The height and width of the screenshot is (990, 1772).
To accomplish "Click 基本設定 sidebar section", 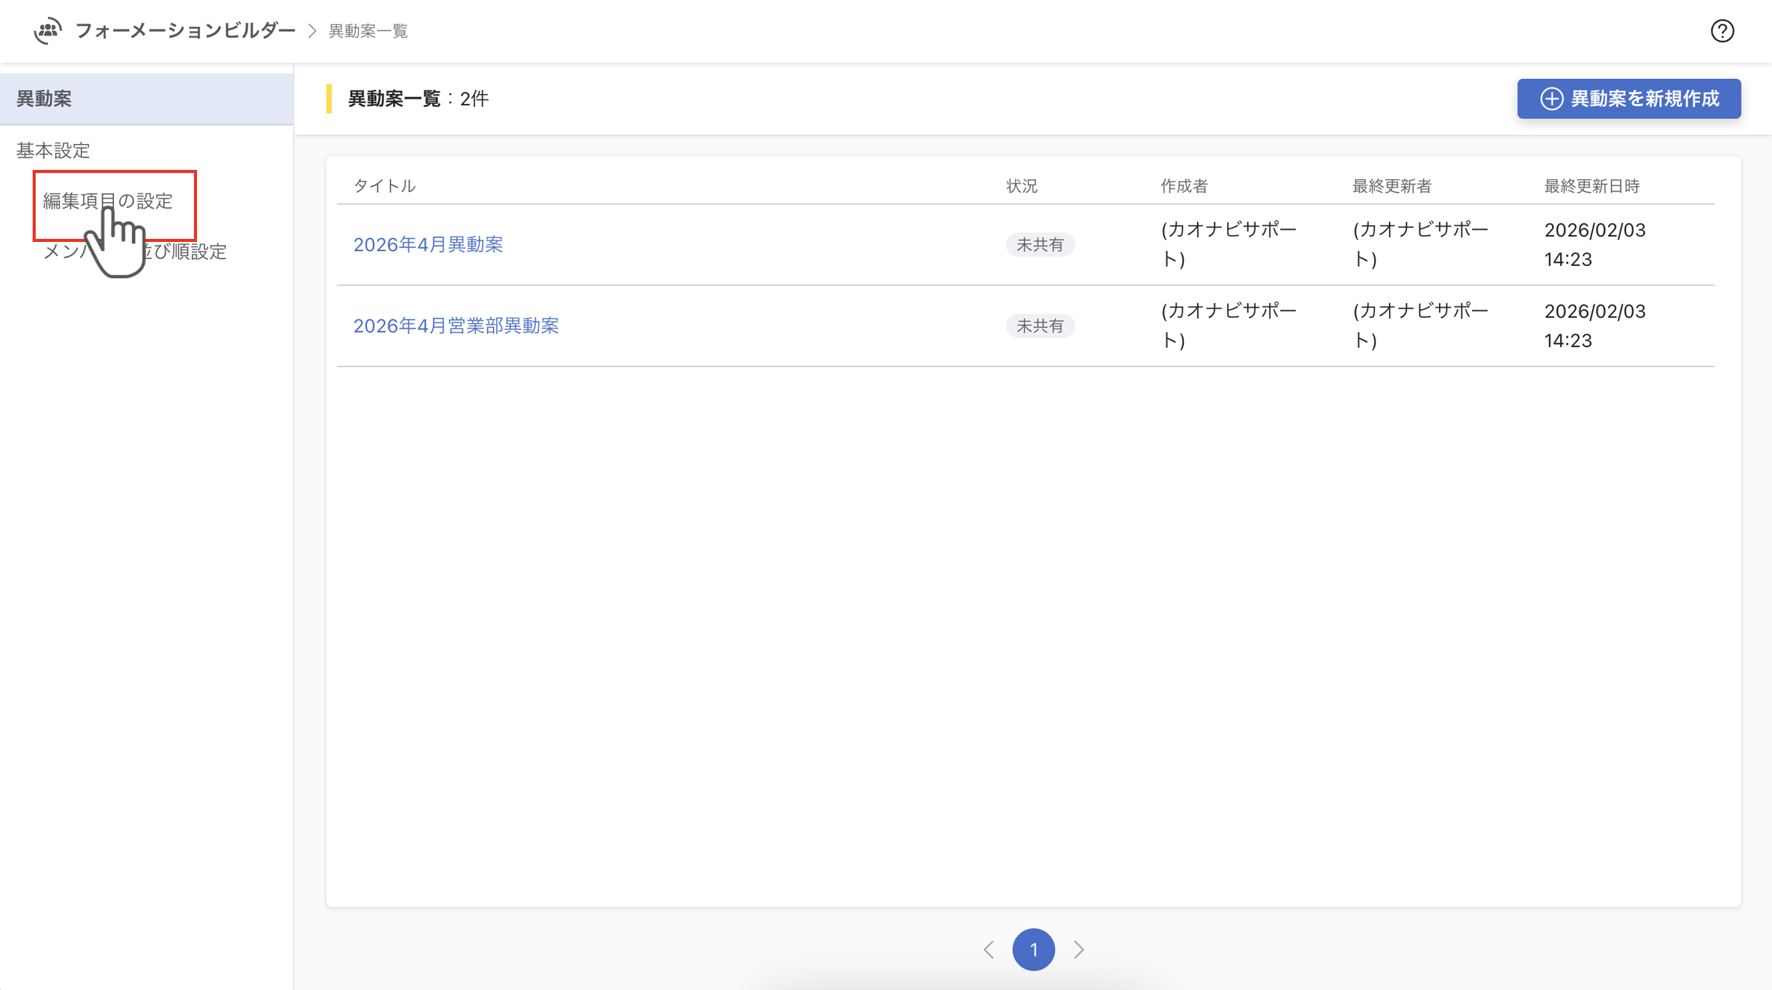I will [53, 150].
